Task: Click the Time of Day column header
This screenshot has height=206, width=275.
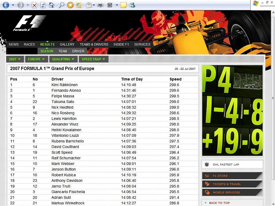Action: (x=132, y=79)
